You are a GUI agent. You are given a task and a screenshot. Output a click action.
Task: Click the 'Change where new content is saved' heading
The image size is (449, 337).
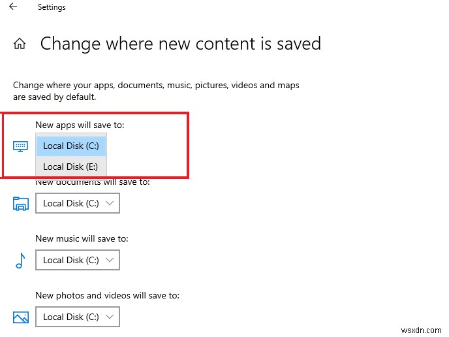click(181, 44)
